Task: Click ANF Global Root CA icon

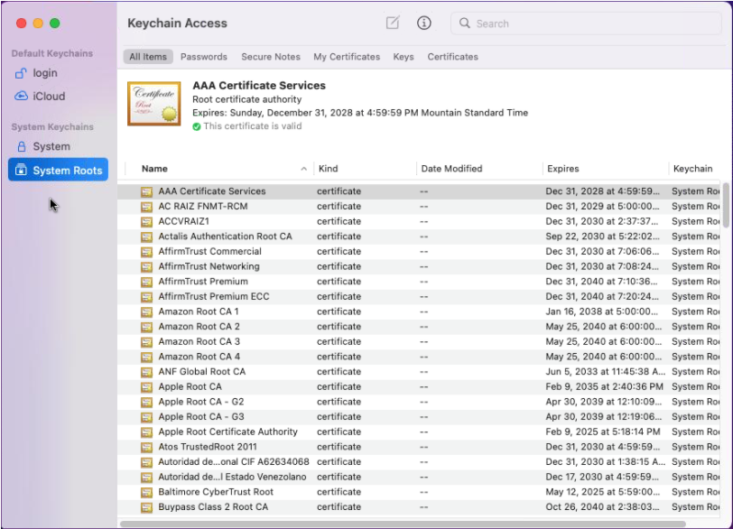Action: (x=147, y=372)
